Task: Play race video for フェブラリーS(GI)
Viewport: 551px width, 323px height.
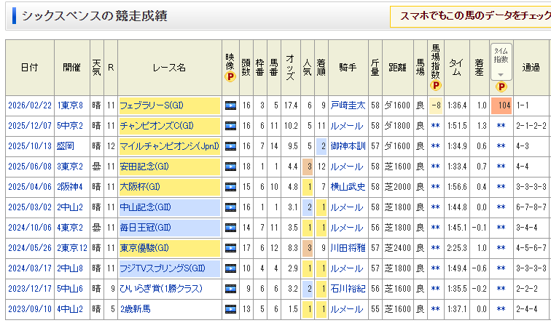Action: 231,105
